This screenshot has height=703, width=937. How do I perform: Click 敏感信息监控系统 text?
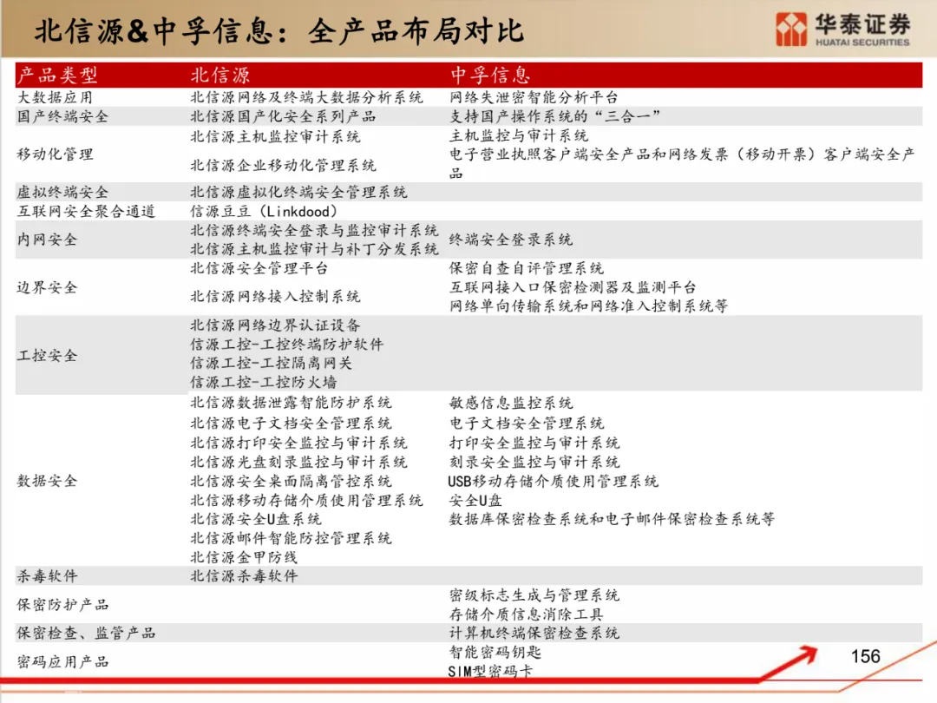click(x=511, y=403)
